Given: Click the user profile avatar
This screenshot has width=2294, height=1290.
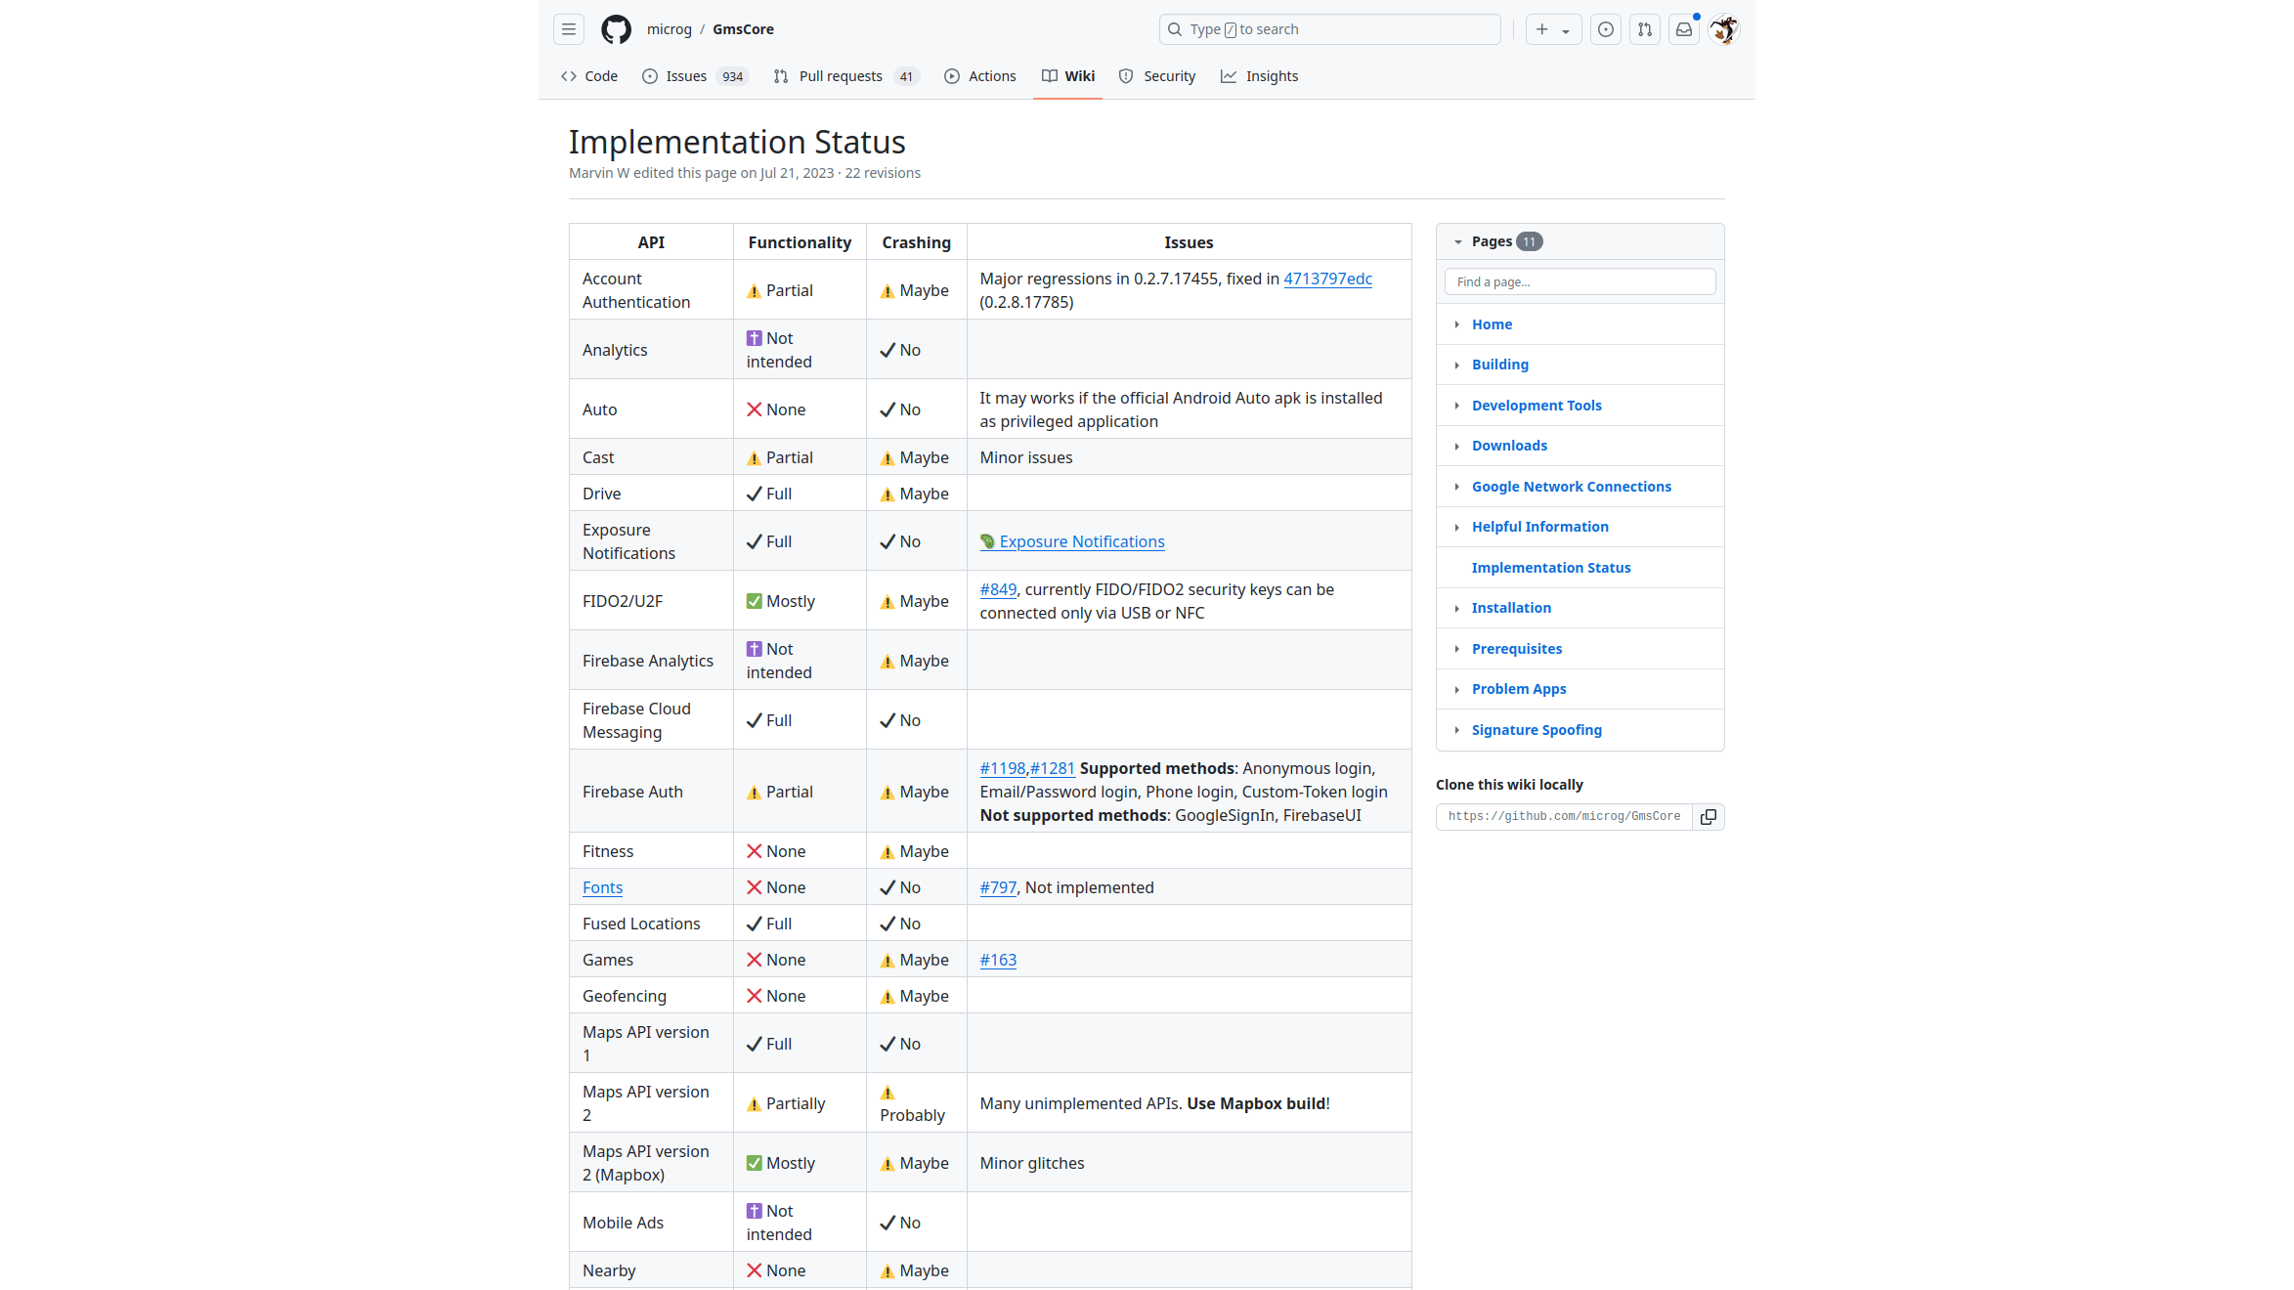Looking at the screenshot, I should pyautogui.click(x=1724, y=29).
